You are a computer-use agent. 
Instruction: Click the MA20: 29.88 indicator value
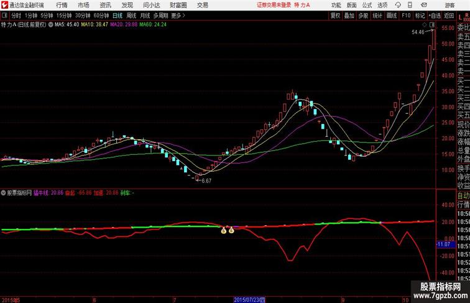[124, 25]
